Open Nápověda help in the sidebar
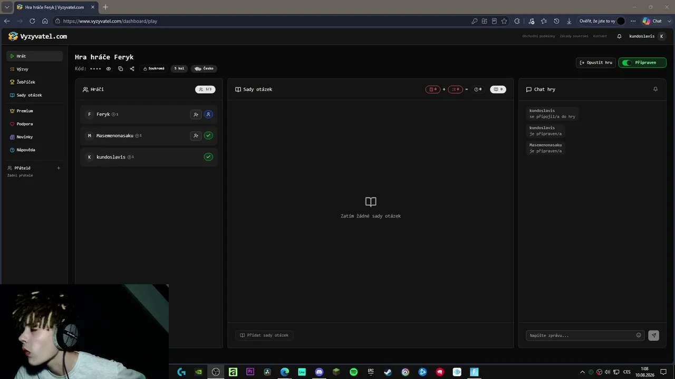The image size is (675, 379). 34,150
